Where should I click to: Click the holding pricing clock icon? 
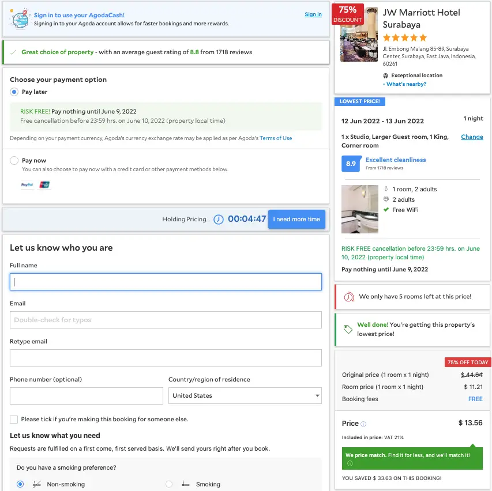coord(219,220)
